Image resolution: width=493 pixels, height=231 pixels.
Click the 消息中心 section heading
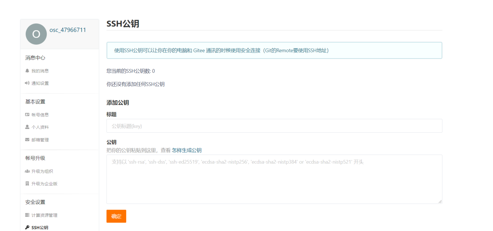35,58
